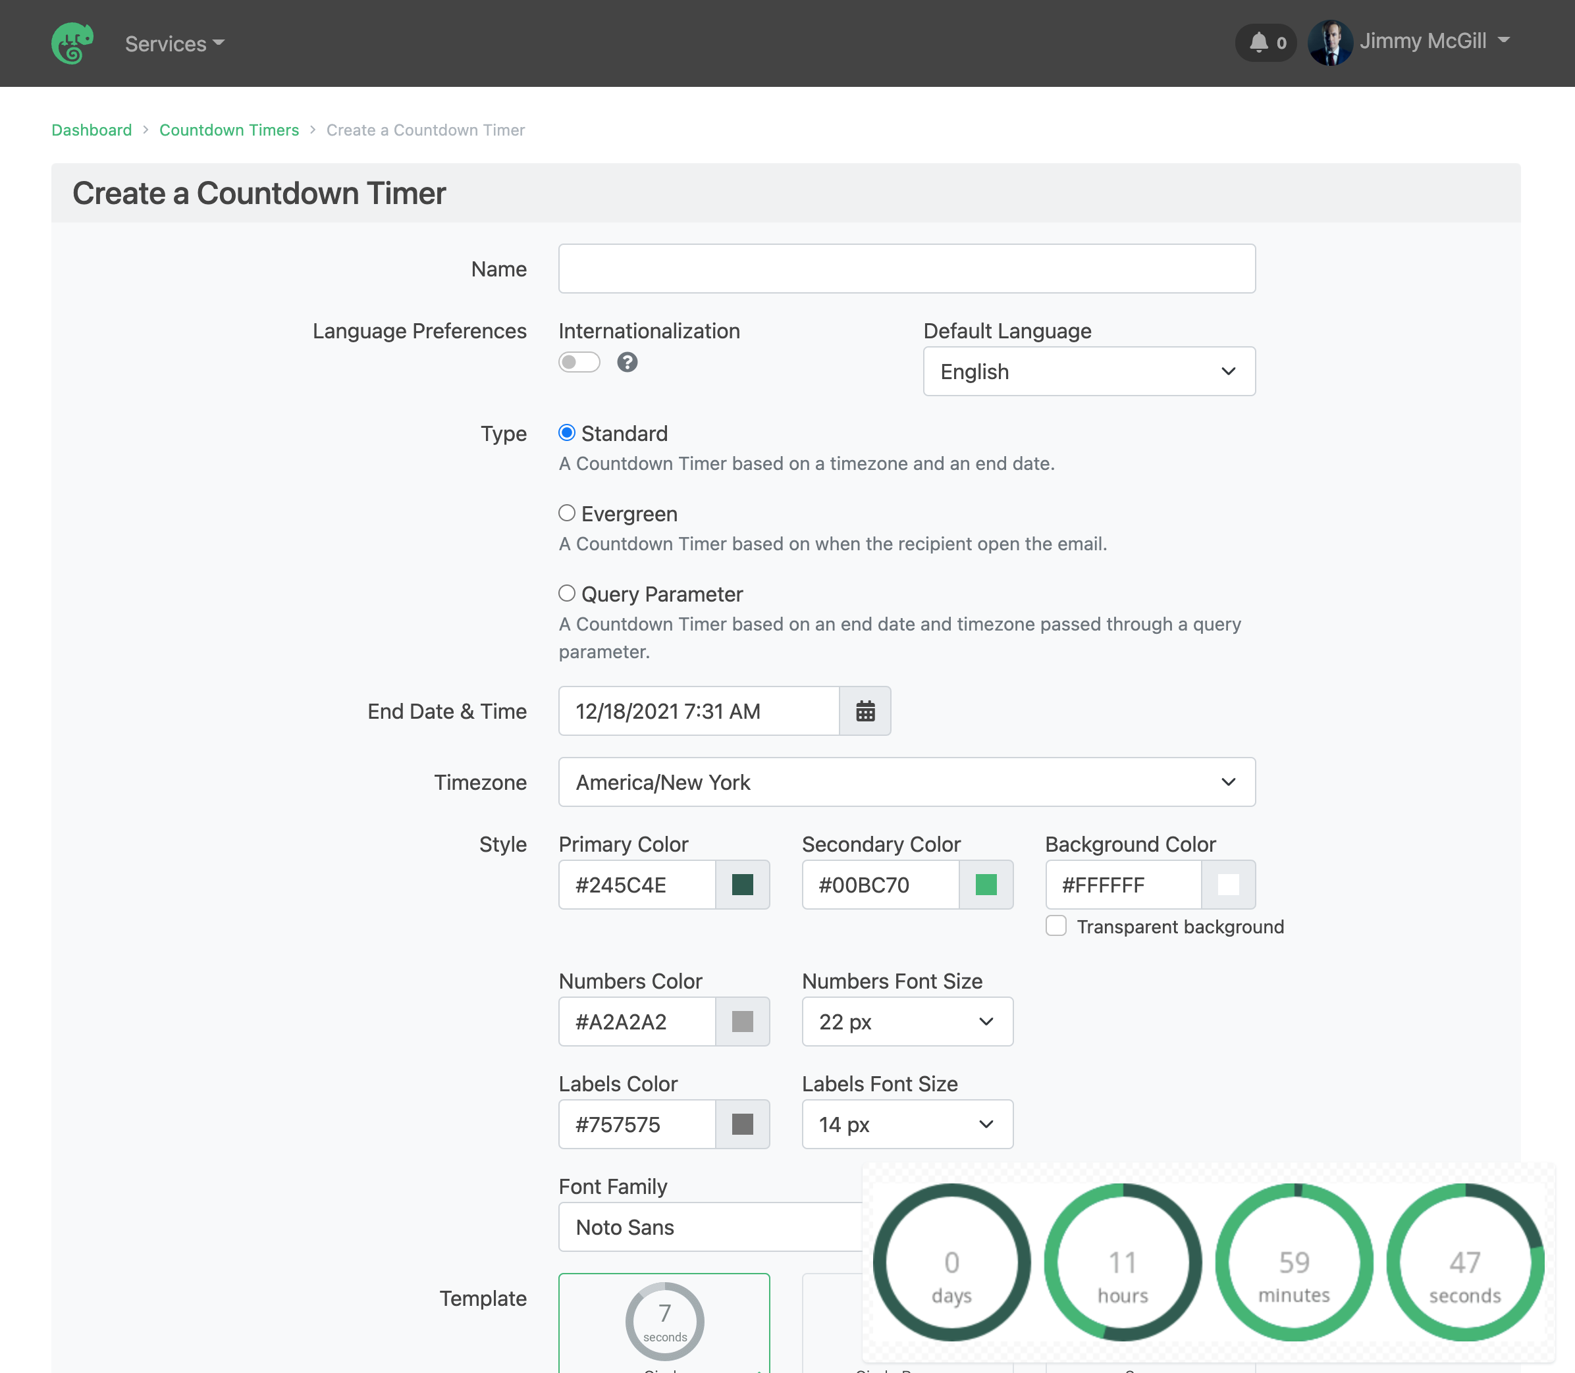Select the Evergreen timer type
The height and width of the screenshot is (1373, 1575).
coord(566,513)
